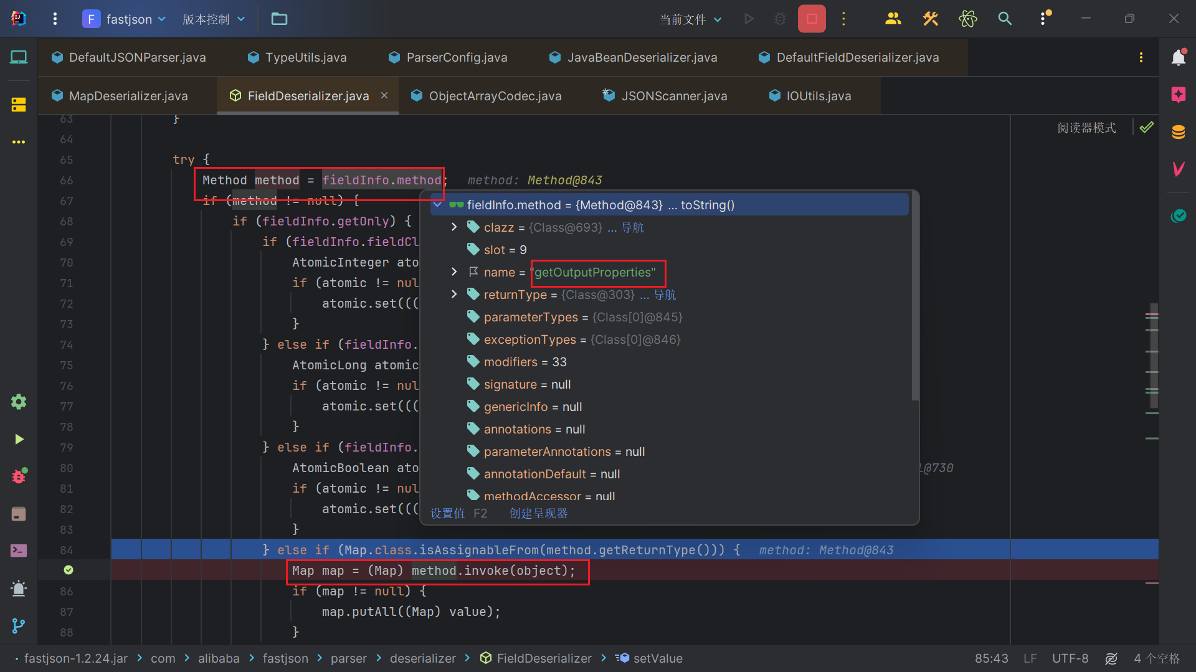Open the Project tool window icon
Screen dimensions: 1196x672
tap(19, 57)
